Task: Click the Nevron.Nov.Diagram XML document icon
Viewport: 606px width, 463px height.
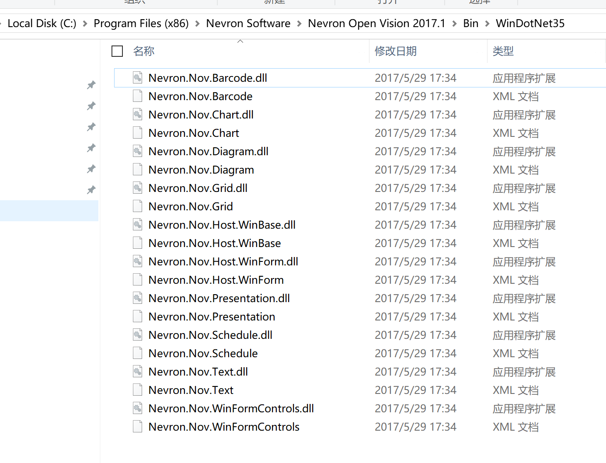Action: (137, 170)
